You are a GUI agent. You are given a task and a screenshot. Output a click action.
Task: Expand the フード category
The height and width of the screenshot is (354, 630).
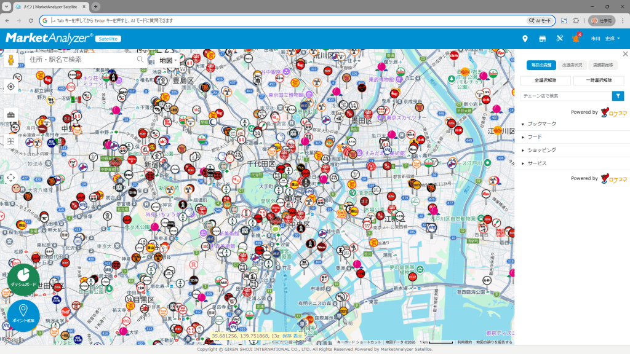(x=535, y=137)
